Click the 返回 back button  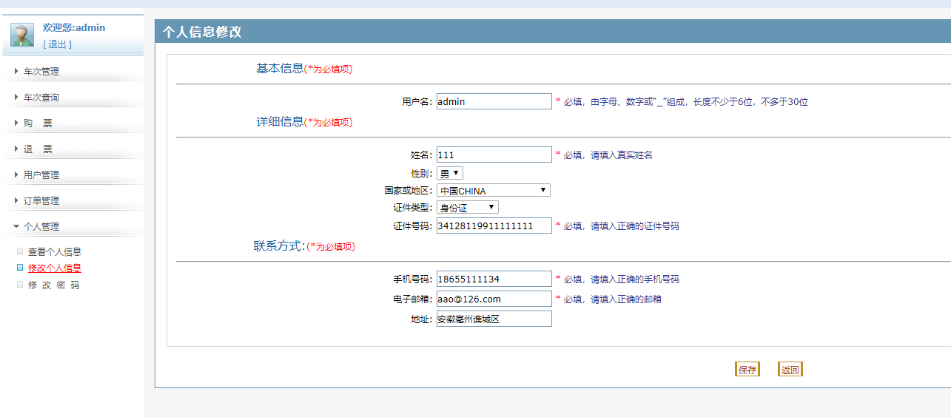click(790, 370)
